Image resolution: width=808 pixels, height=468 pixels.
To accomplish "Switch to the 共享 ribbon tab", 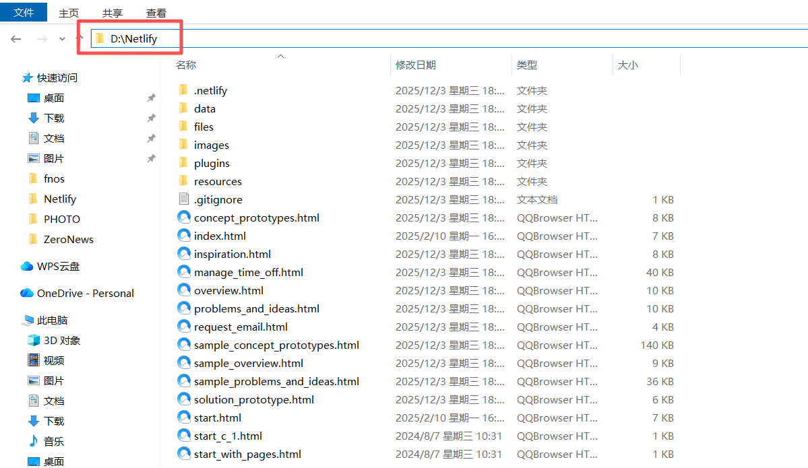I will [x=113, y=13].
